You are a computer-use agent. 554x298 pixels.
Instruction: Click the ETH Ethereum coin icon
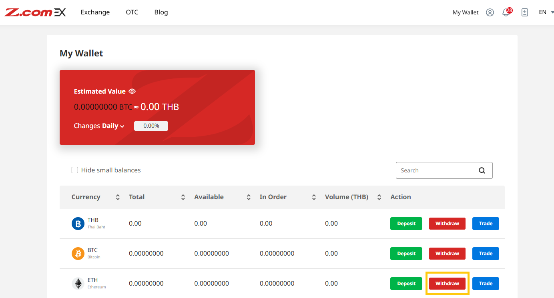click(x=78, y=284)
